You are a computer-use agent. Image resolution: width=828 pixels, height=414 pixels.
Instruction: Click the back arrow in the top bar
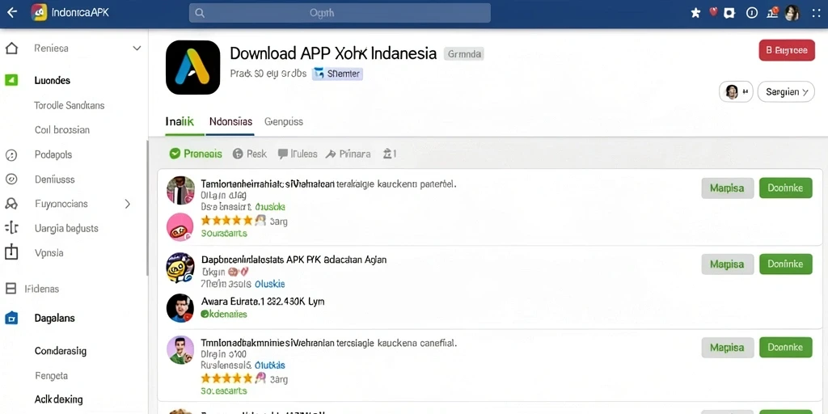tap(11, 13)
